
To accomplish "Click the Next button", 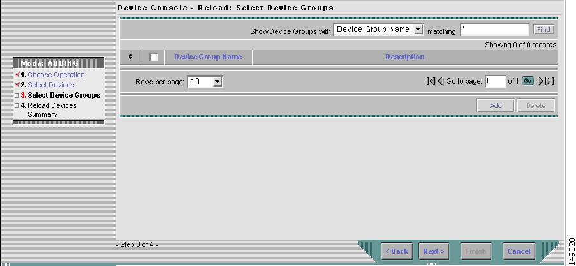I will (x=434, y=251).
